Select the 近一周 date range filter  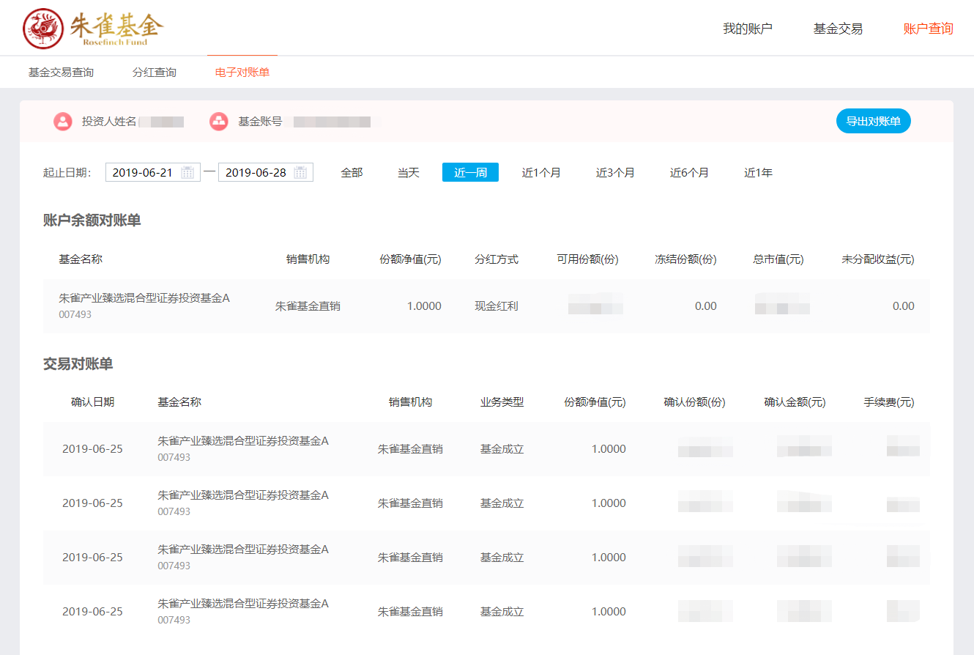pos(470,172)
